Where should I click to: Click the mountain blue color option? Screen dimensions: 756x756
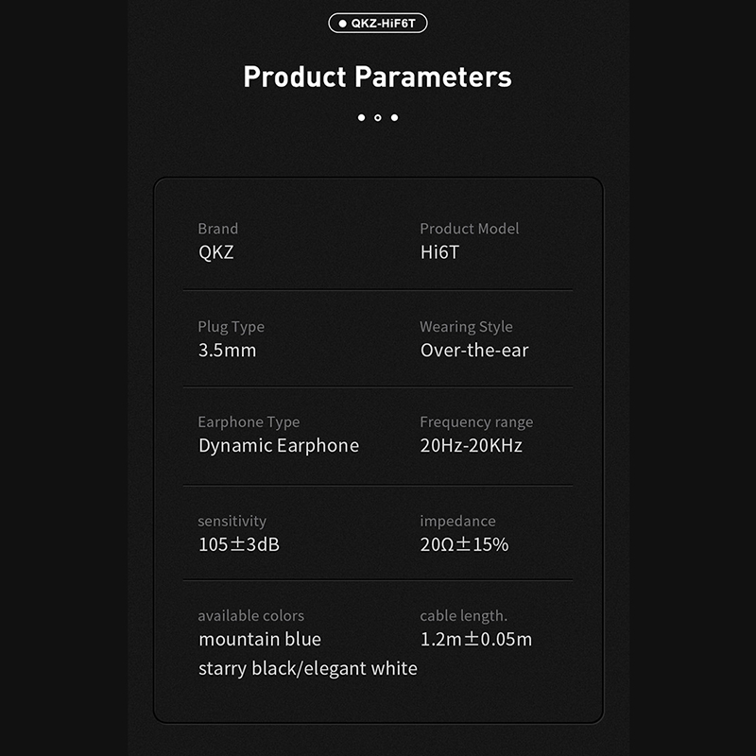click(x=260, y=640)
